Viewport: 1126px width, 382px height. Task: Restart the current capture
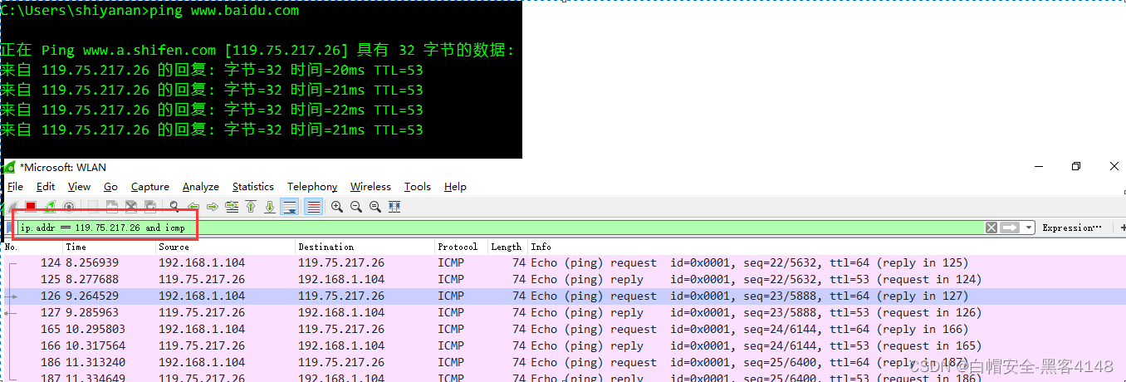click(x=50, y=207)
